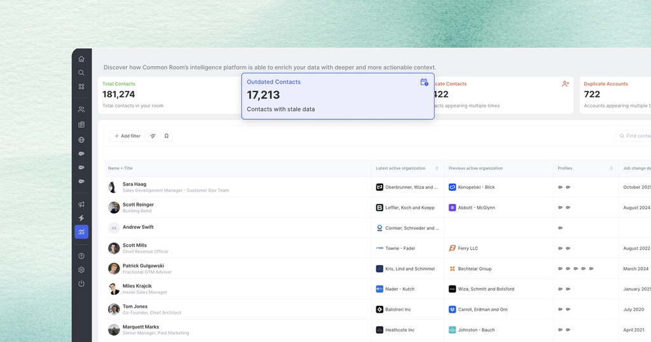This screenshot has width=651, height=342.
Task: Open the sidebar search icon
Action: pos(81,72)
